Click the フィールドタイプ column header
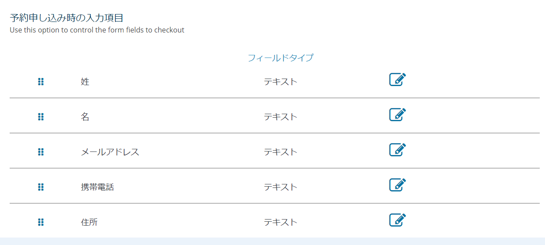 280,58
